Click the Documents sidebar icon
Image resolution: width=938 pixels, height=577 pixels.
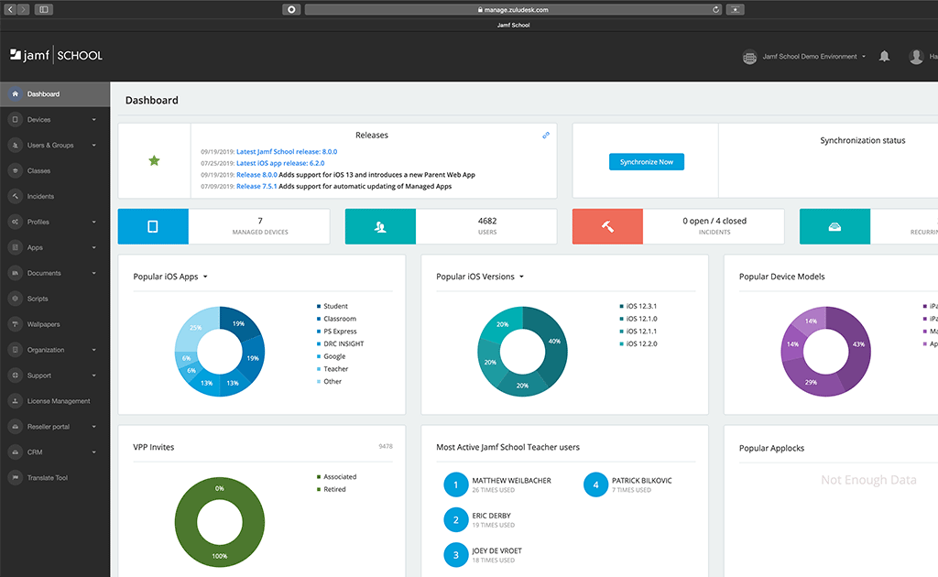point(15,273)
